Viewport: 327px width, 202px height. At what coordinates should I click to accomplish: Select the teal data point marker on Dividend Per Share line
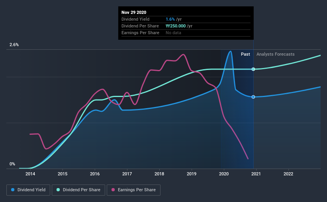253,69
